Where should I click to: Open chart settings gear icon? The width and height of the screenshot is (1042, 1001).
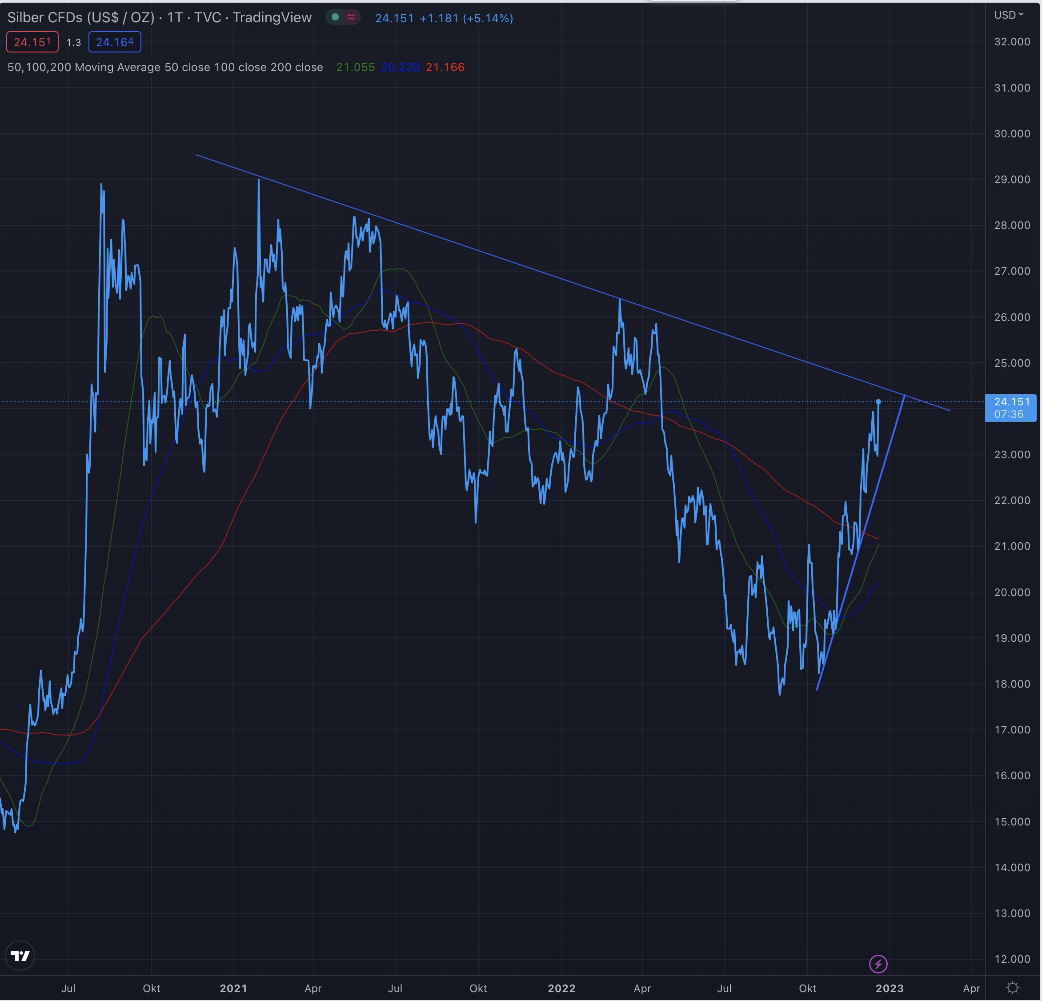click(x=1012, y=988)
